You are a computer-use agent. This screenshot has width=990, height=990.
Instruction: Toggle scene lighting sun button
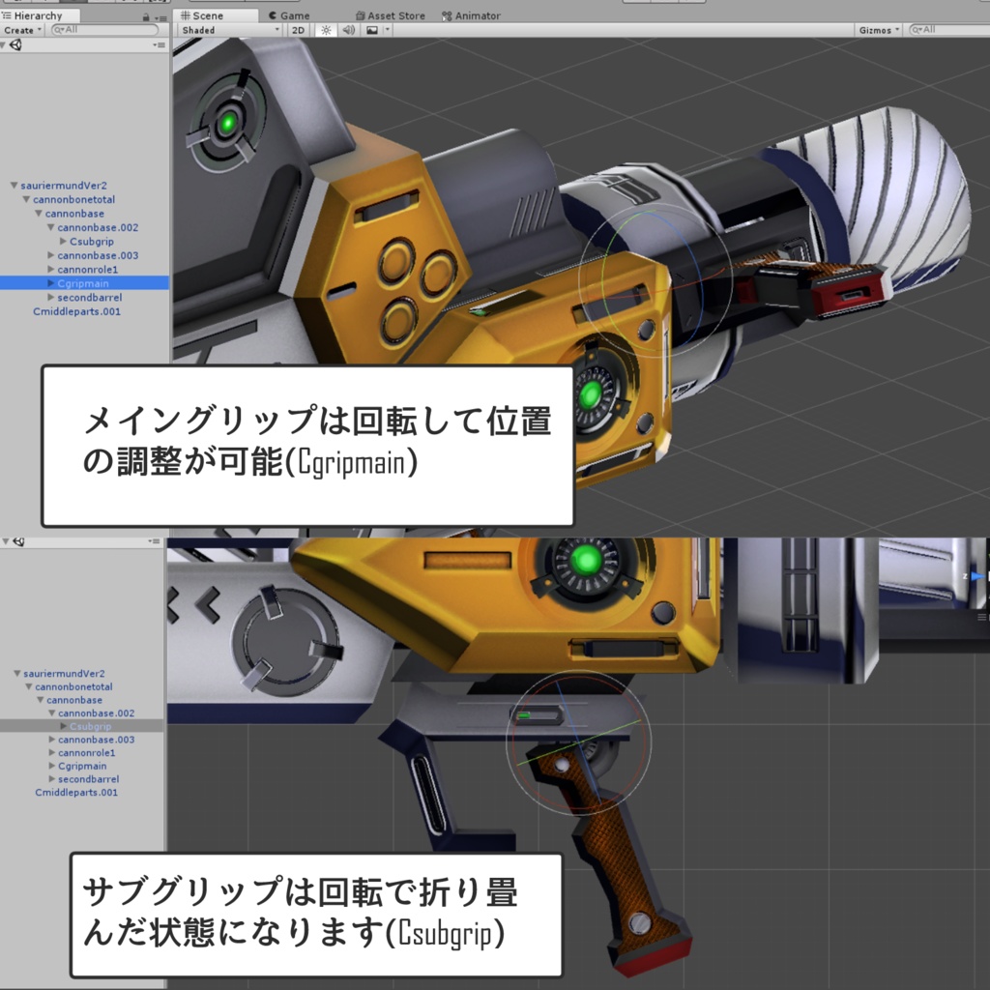[326, 30]
